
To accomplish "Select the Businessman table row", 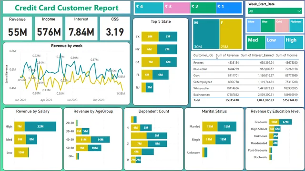I will [x=245, y=95].
